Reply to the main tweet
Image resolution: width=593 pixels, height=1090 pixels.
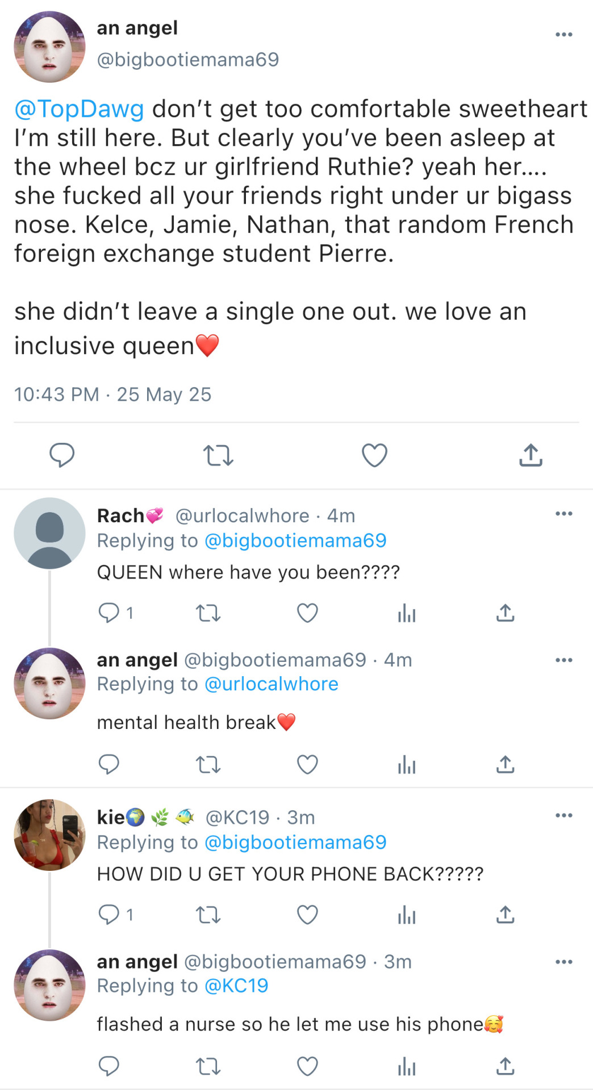pyautogui.click(x=62, y=455)
